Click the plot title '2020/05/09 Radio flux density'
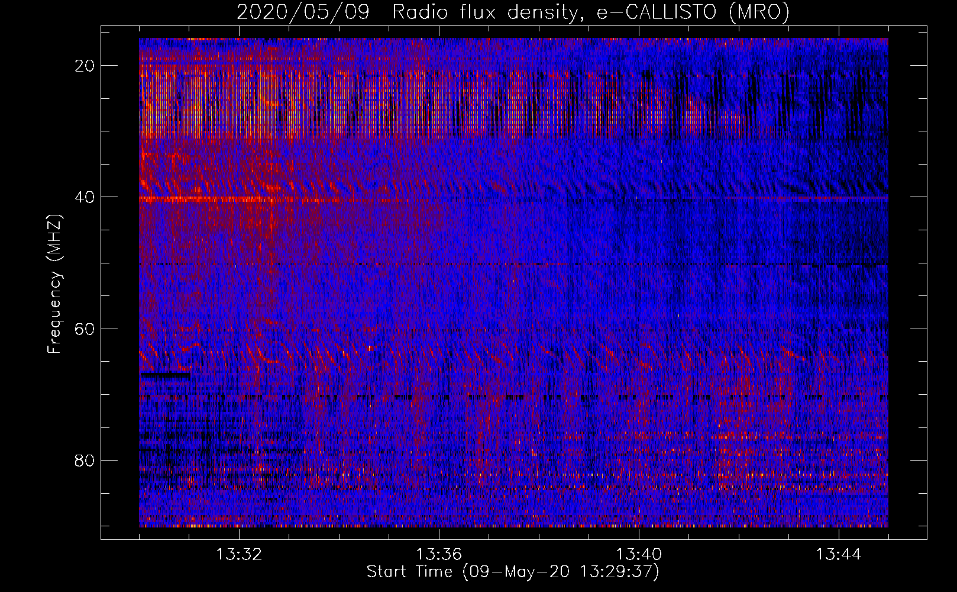The width and height of the screenshot is (957, 592). pyautogui.click(x=513, y=12)
